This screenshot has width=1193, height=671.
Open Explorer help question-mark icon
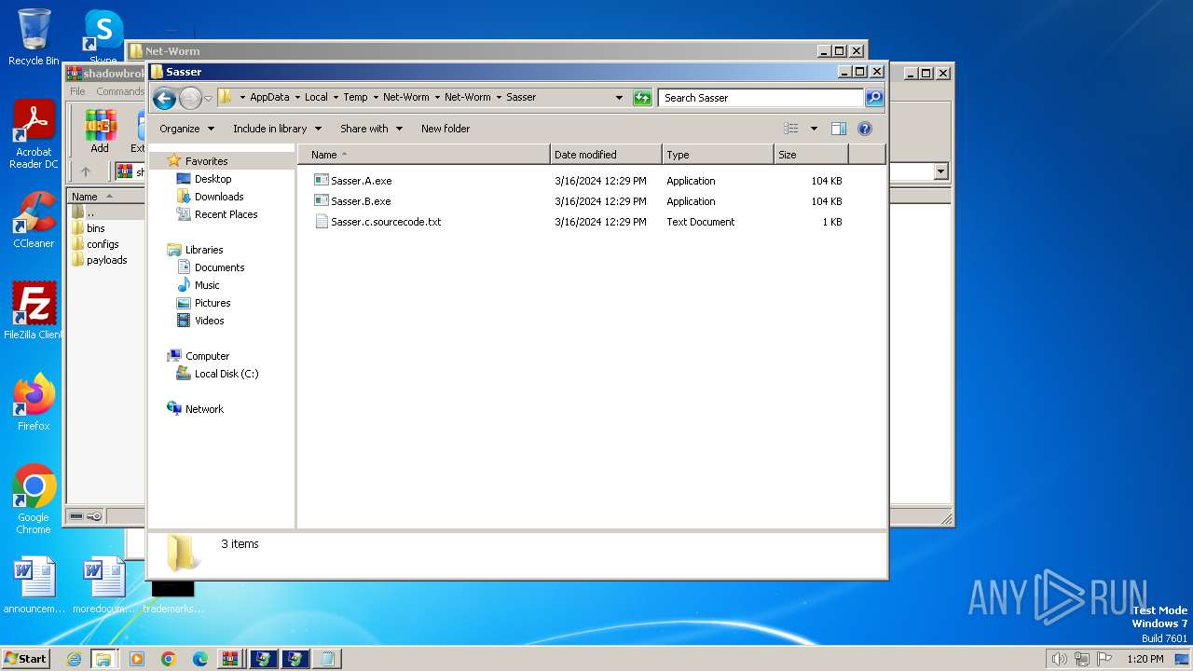[x=865, y=129]
